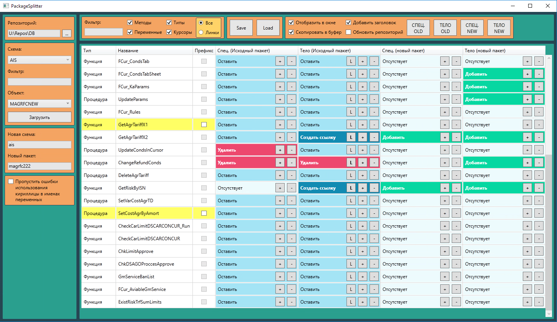This screenshot has height=322, width=557.
Task: Toggle the Курсоры checkbox
Action: pyautogui.click(x=169, y=32)
